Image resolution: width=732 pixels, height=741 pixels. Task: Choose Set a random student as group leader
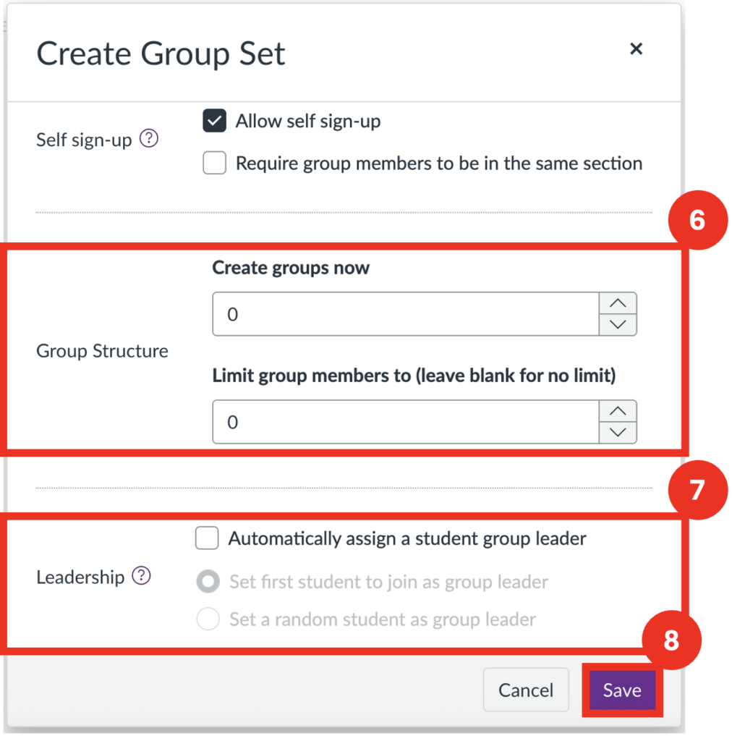(208, 619)
